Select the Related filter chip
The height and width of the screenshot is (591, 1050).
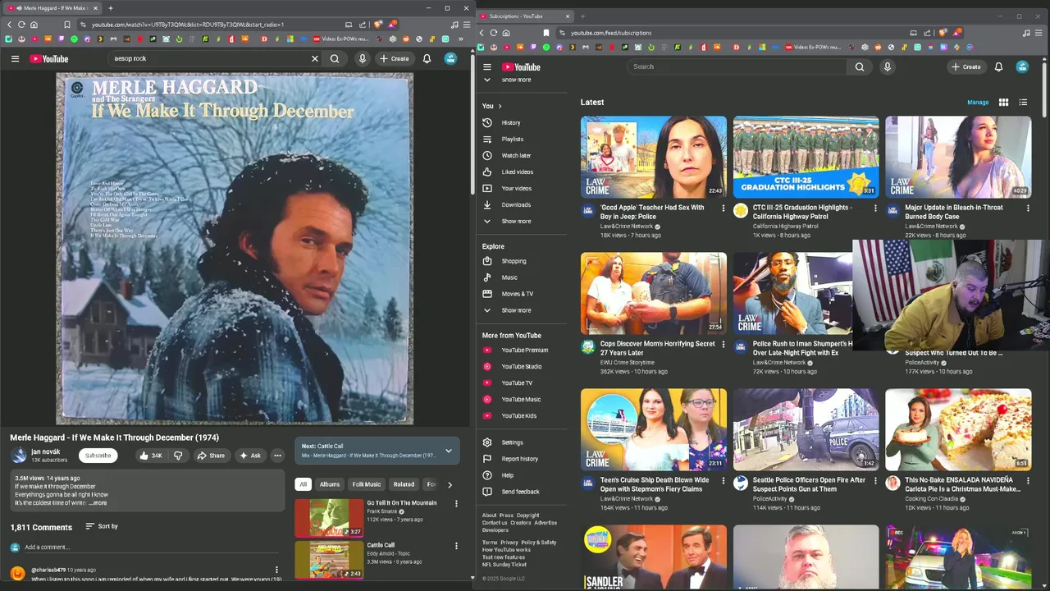click(x=404, y=484)
